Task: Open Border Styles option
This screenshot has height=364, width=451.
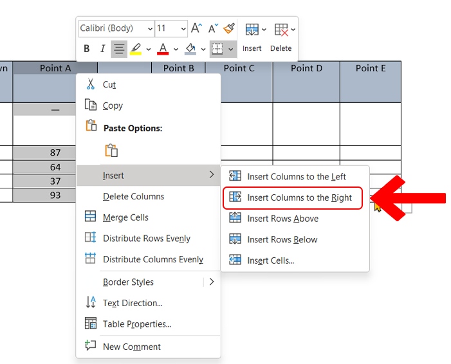Action: (x=141, y=282)
